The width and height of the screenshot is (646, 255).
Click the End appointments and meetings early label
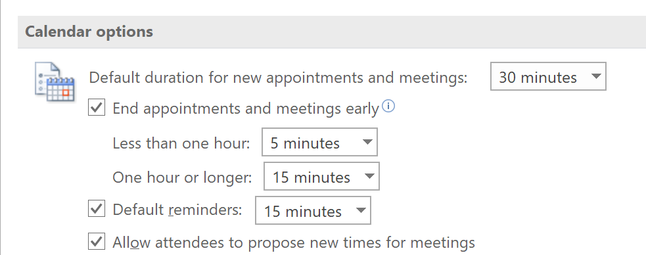[x=246, y=108]
